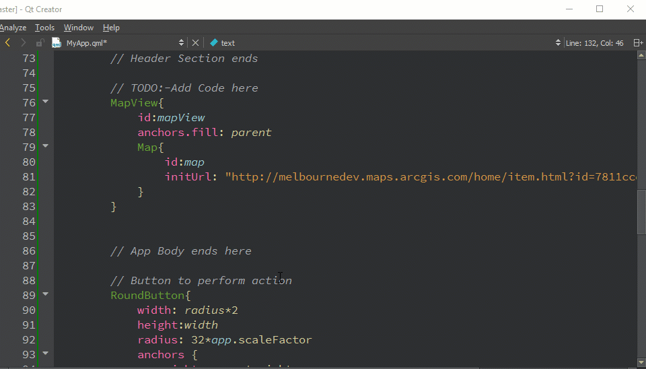This screenshot has width=646, height=369.
Task: Click the vertical scrollbar thumb
Action: click(641, 212)
